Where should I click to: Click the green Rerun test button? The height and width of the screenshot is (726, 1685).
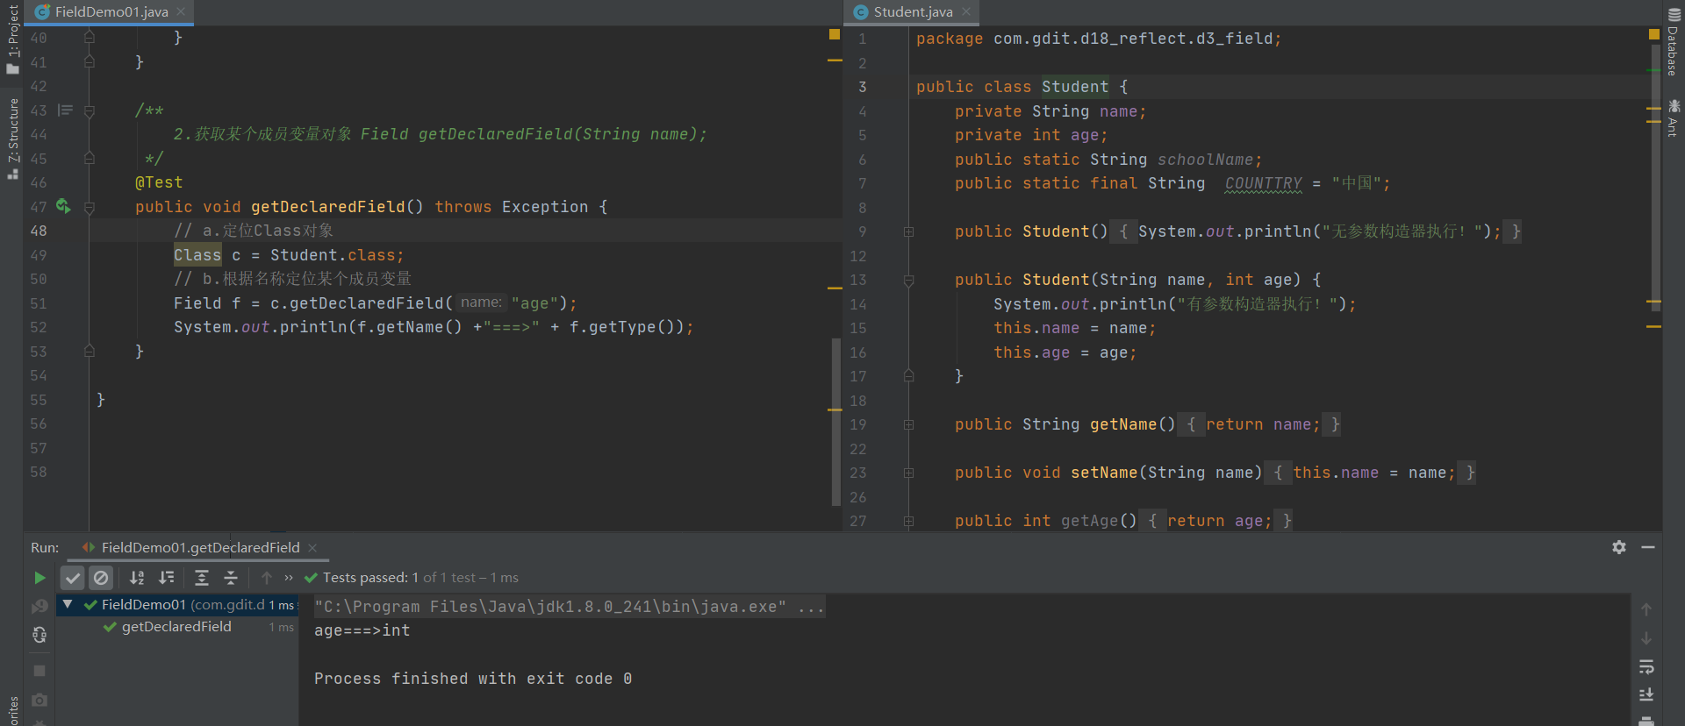click(x=39, y=578)
